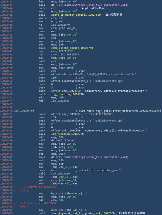Viewport: 162px width, 215px height.
Task: Select log_function_1001A770 call at 1002B46C
Action: coord(67,94)
